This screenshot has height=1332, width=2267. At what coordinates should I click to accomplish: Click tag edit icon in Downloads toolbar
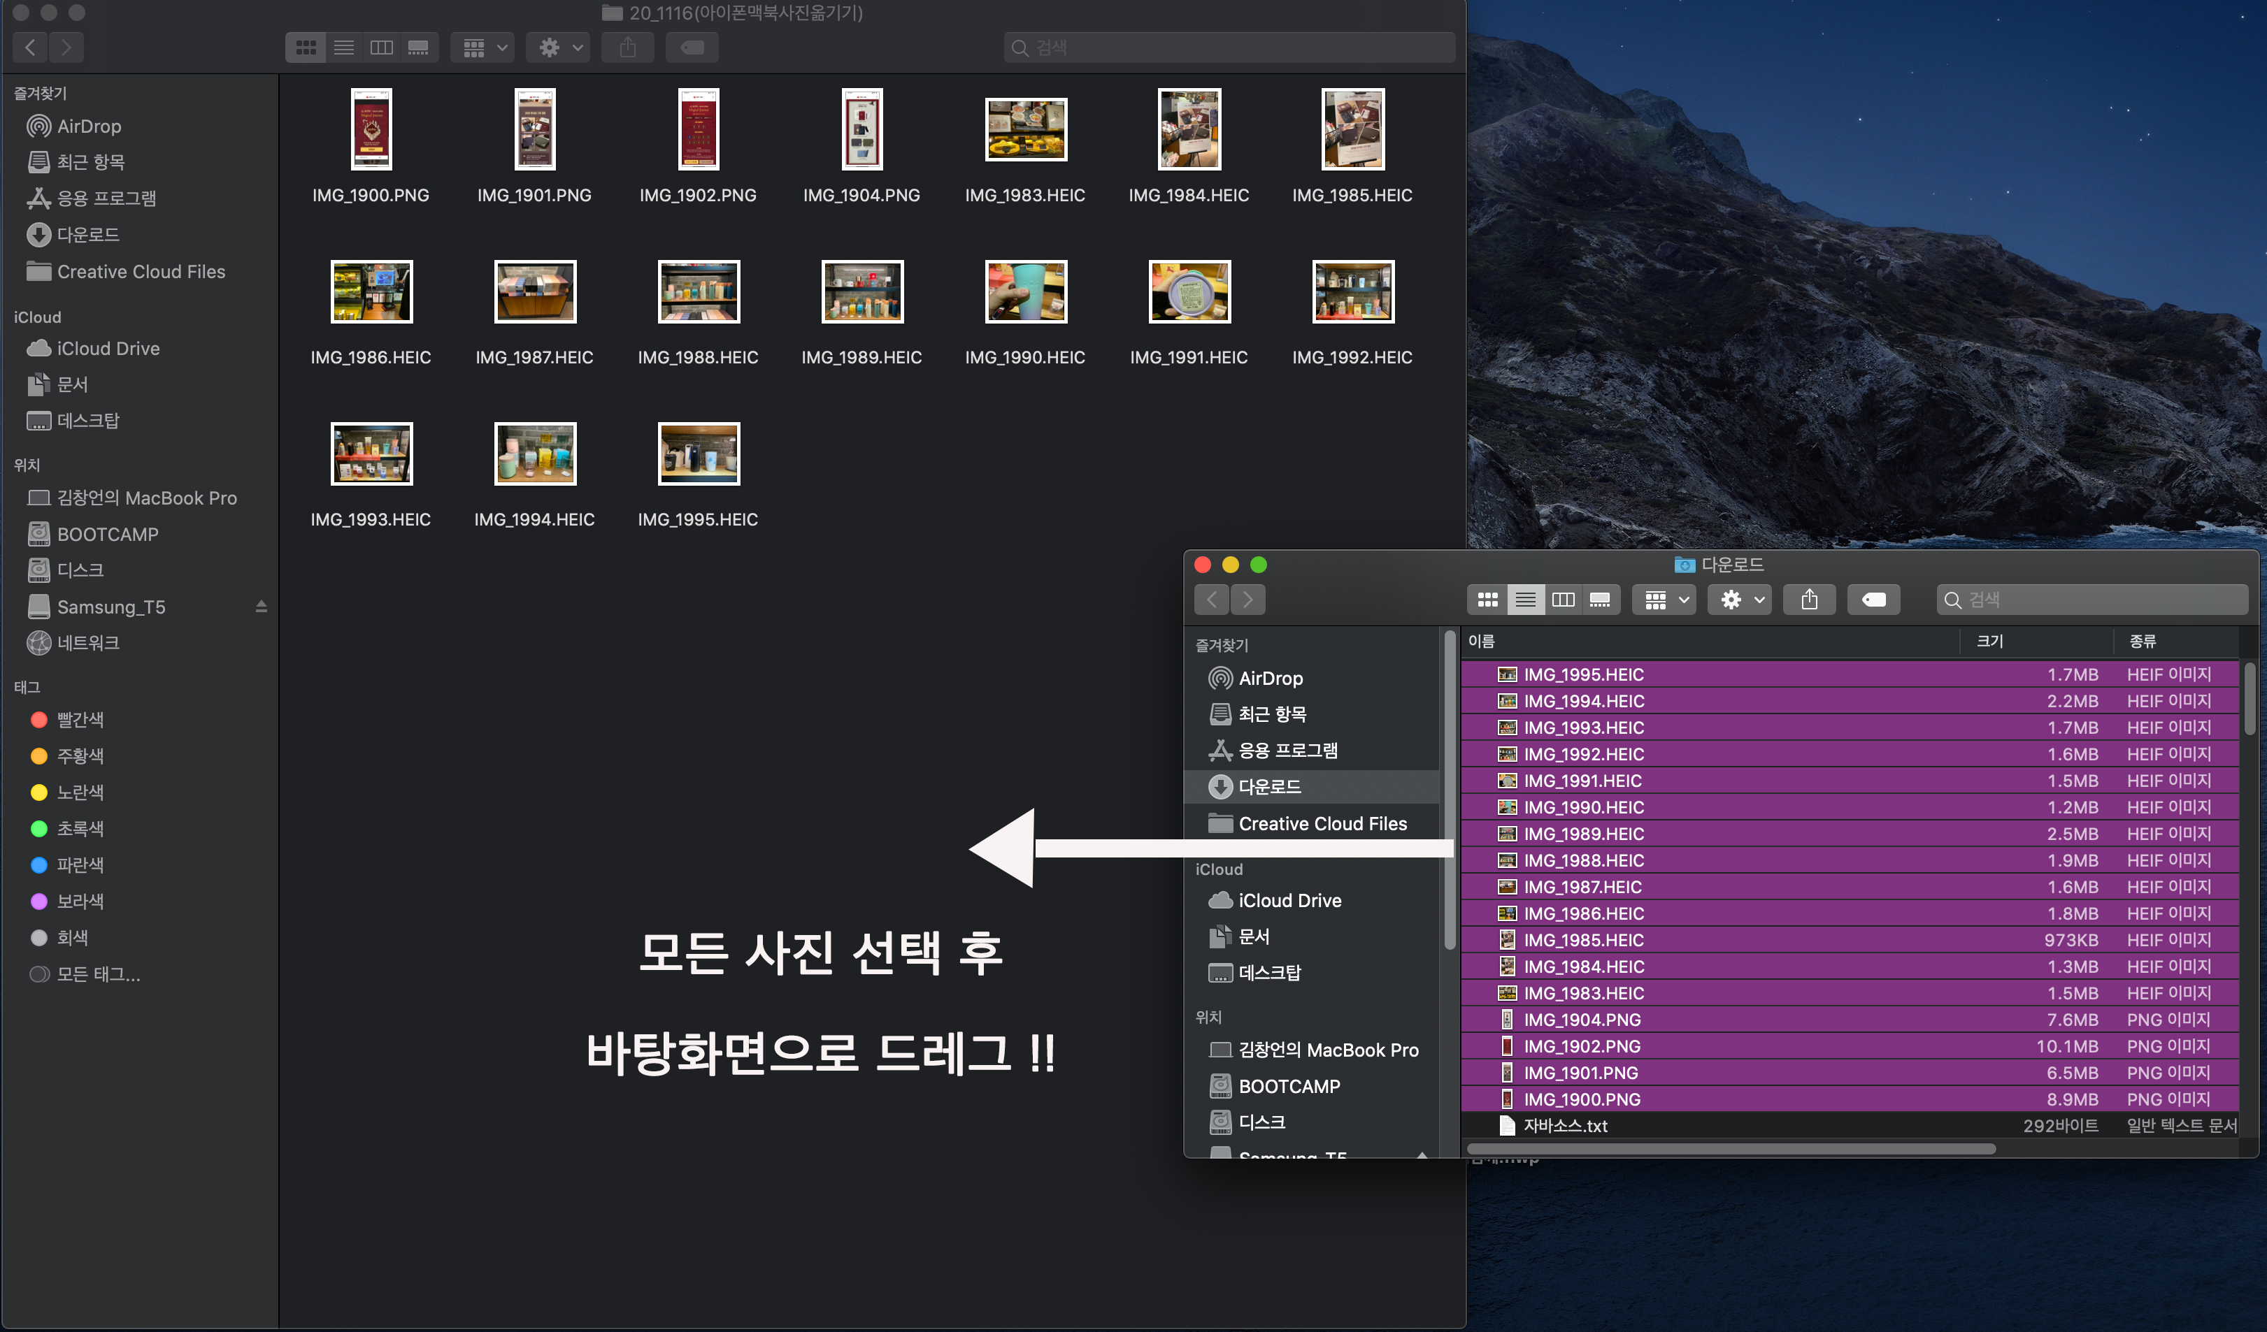(1873, 600)
